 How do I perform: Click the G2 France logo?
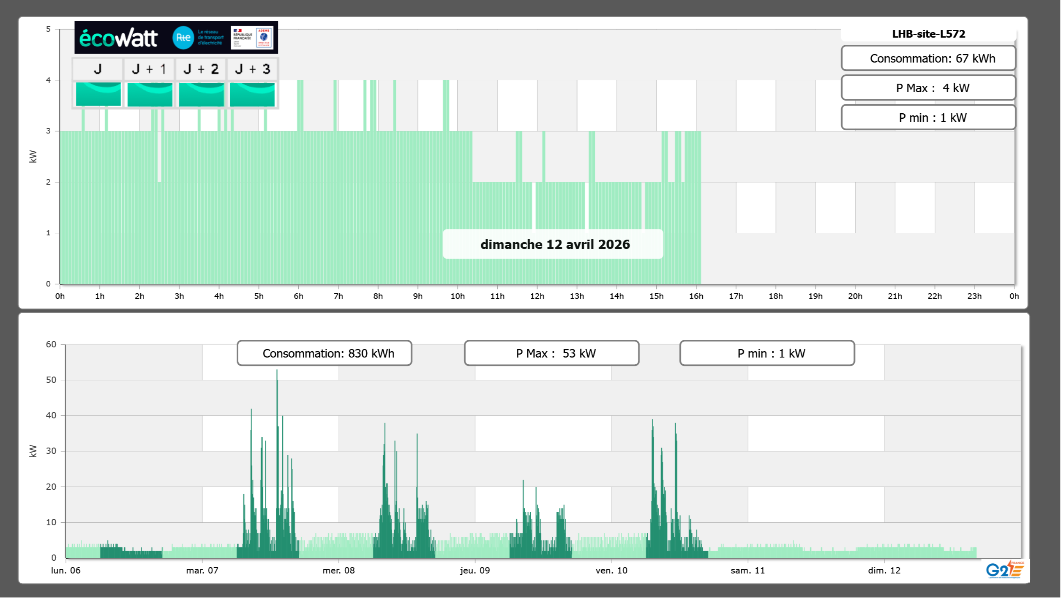pos(1004,570)
